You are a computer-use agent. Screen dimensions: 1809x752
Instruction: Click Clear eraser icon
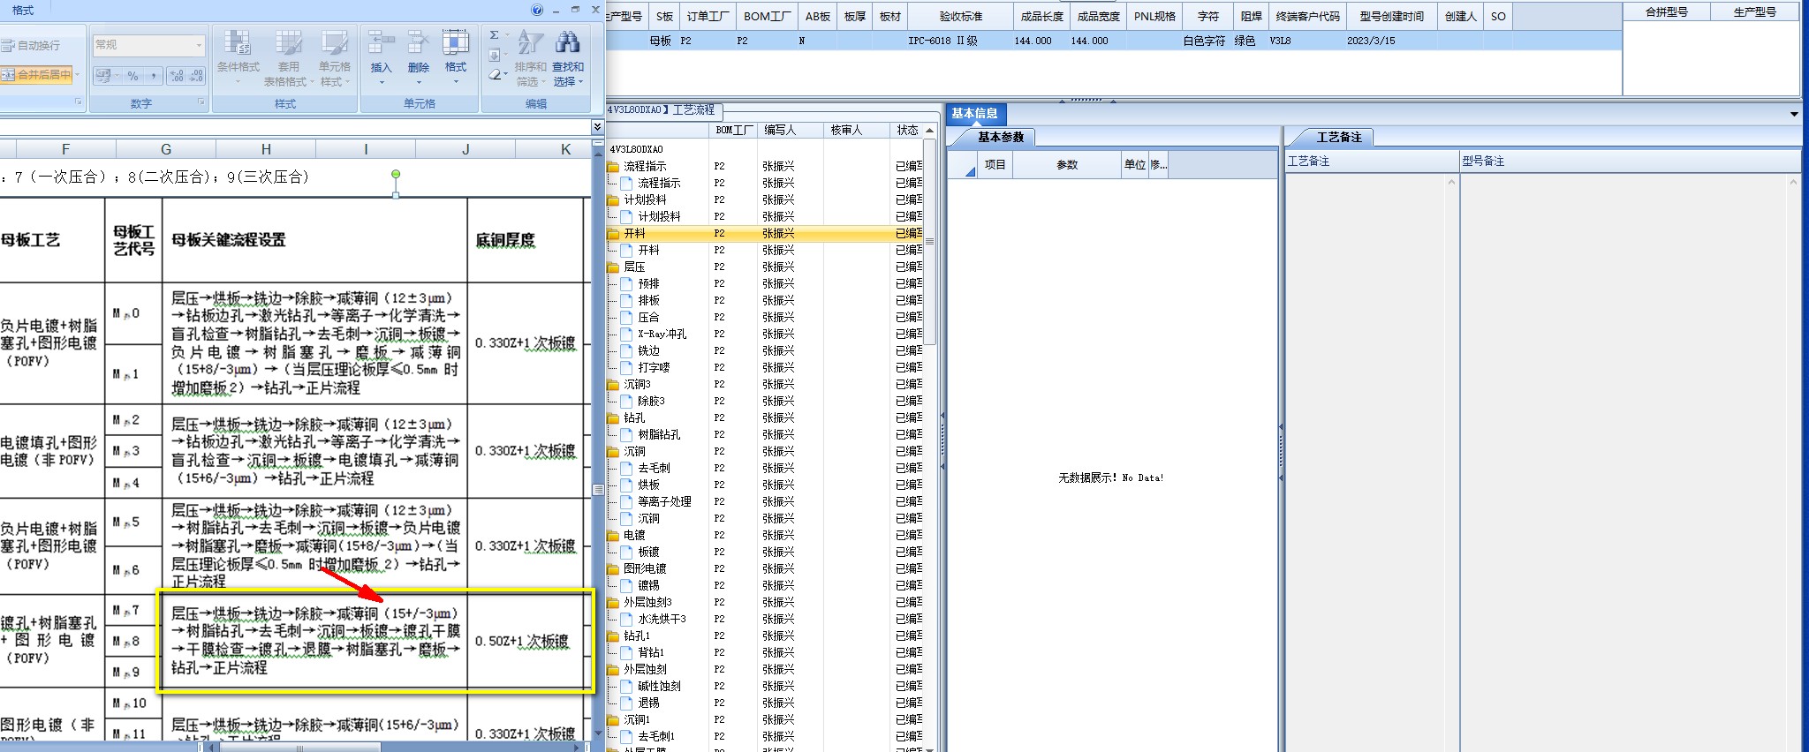(496, 75)
